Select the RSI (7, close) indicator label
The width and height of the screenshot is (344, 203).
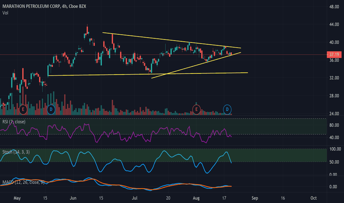click(14, 121)
